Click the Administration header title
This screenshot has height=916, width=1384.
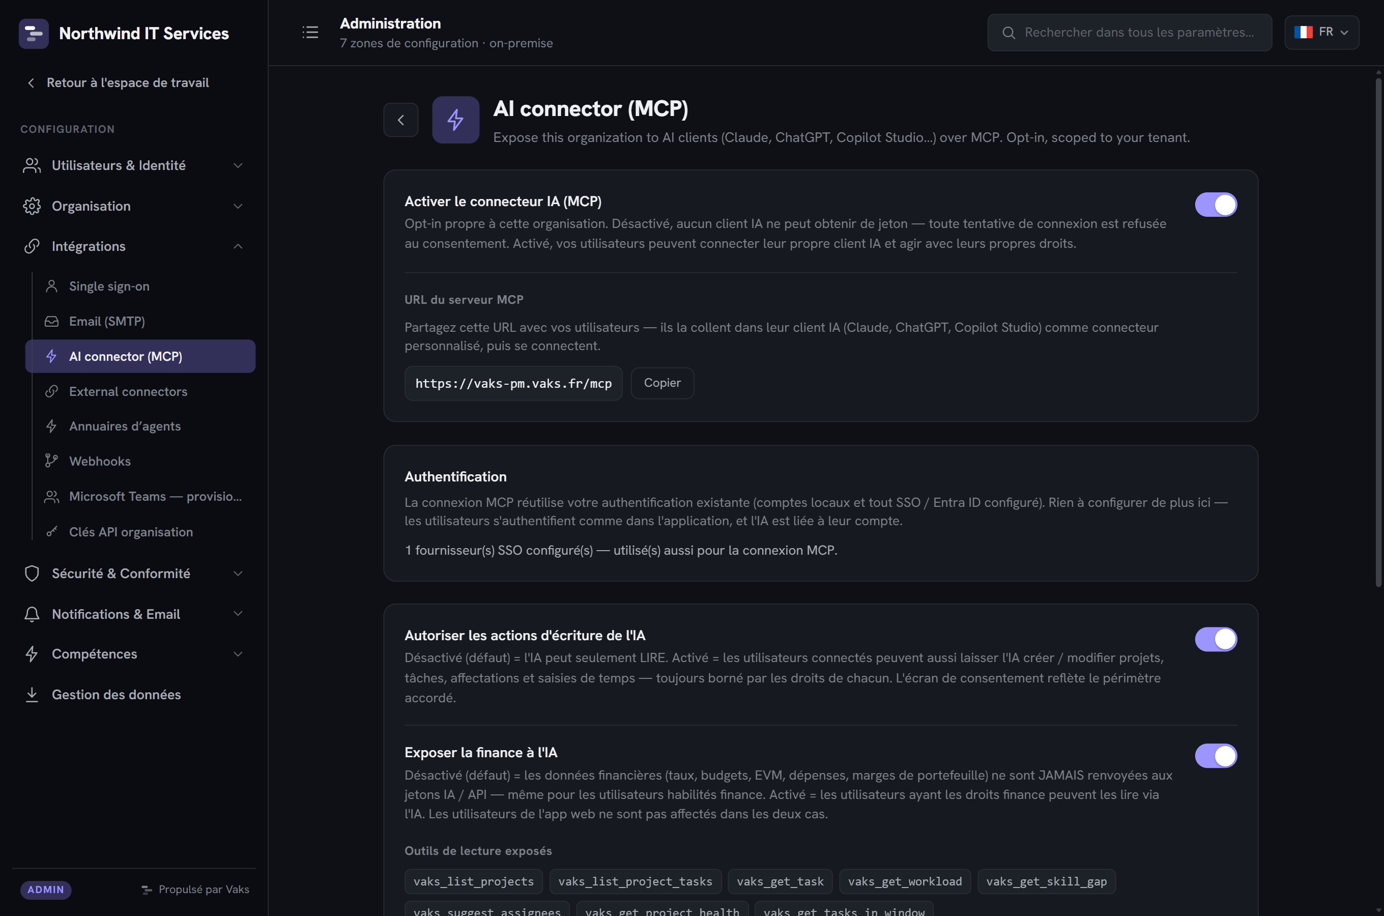pos(390,23)
